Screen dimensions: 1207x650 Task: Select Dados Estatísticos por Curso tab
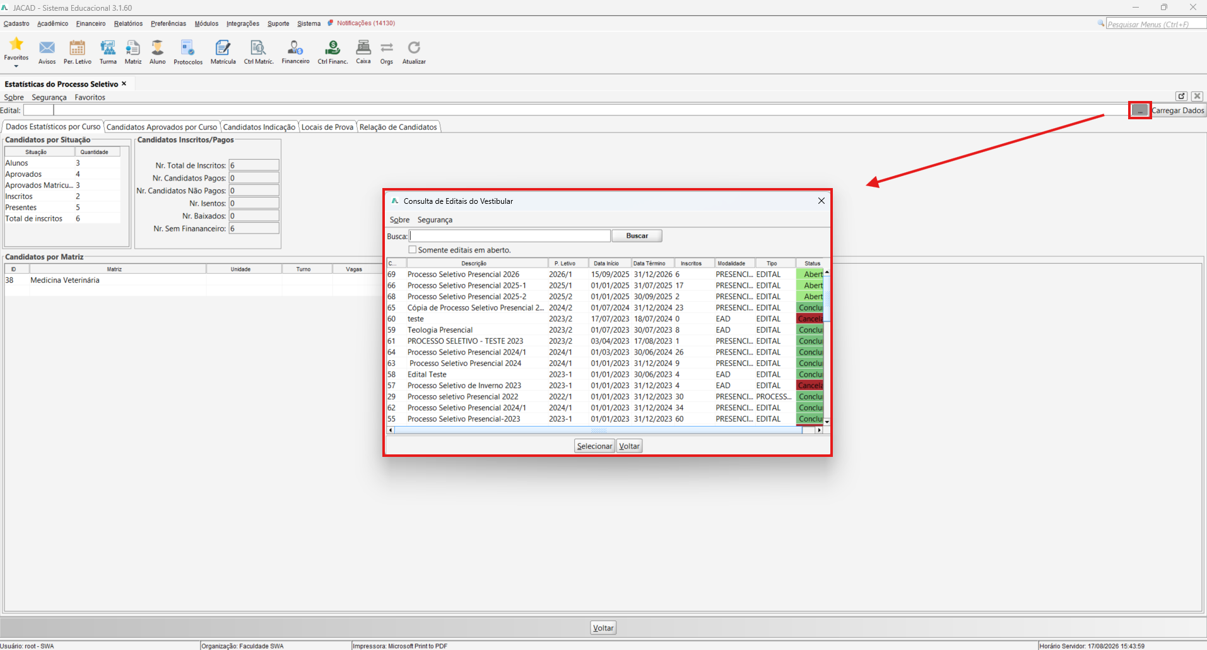[x=53, y=126]
